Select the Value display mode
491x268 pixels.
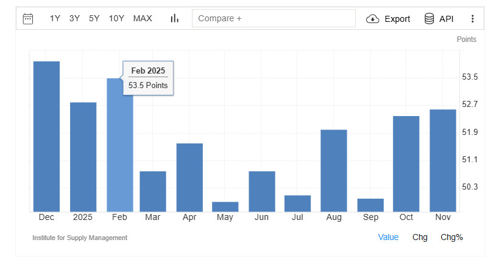click(x=388, y=237)
